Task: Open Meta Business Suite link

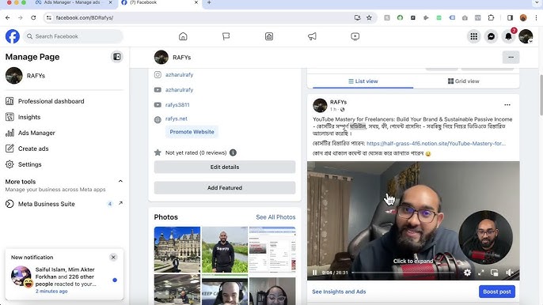Action: pos(64,204)
